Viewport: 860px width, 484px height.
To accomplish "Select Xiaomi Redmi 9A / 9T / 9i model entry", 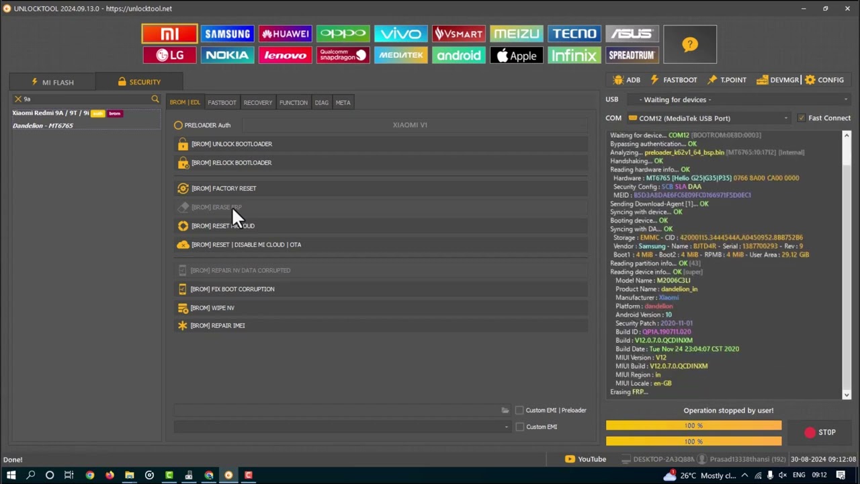I will (86, 119).
